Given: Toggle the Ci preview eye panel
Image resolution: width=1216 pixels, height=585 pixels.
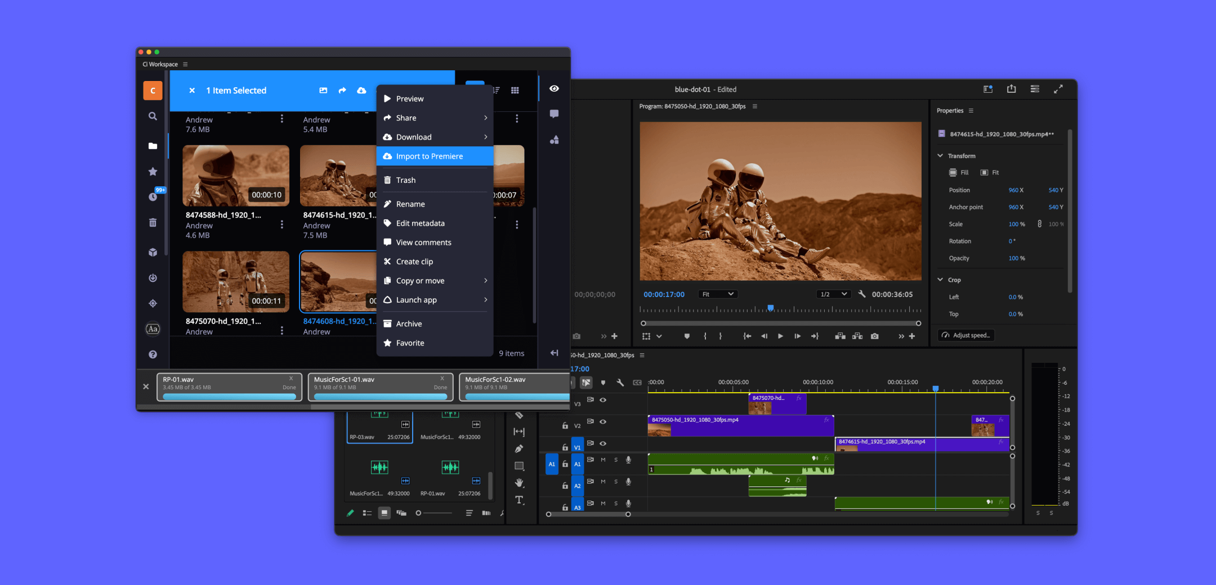Looking at the screenshot, I should [x=554, y=88].
